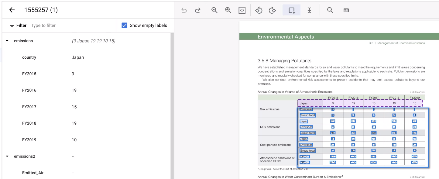This screenshot has width=439, height=179.
Task: Click the undo icon in toolbar
Action: tap(184, 10)
